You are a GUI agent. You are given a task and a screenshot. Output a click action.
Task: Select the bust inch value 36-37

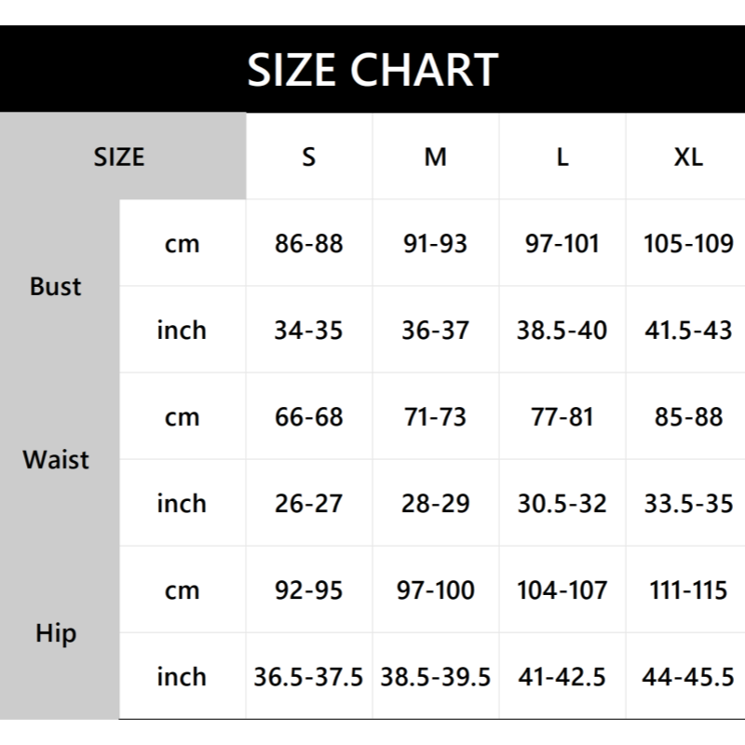pyautogui.click(x=436, y=331)
